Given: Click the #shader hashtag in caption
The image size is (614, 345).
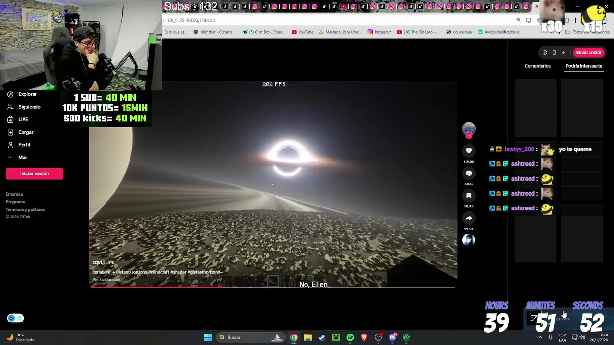Looking at the screenshot, I should [x=179, y=272].
